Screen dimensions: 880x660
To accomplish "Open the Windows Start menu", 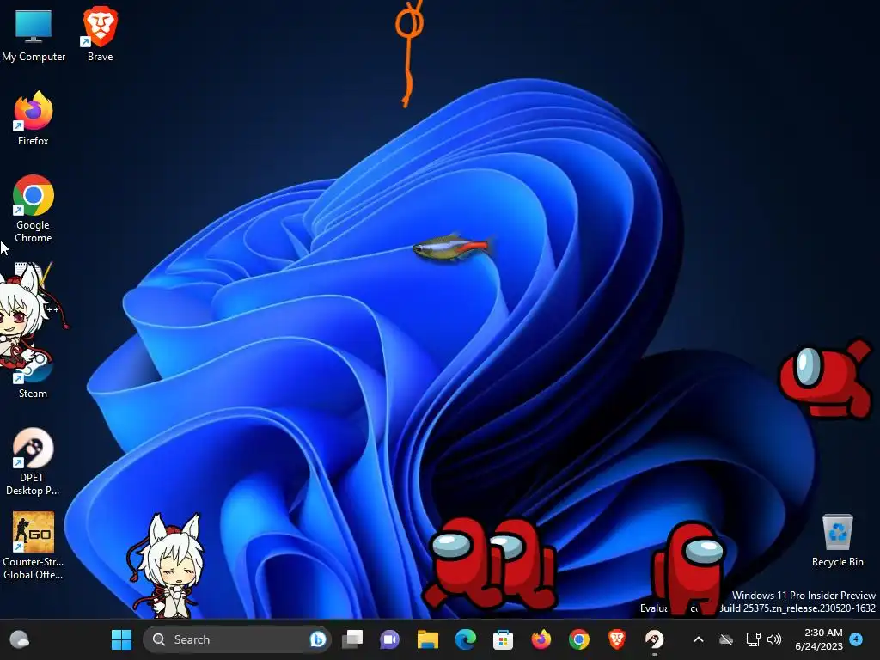I will (x=121, y=639).
